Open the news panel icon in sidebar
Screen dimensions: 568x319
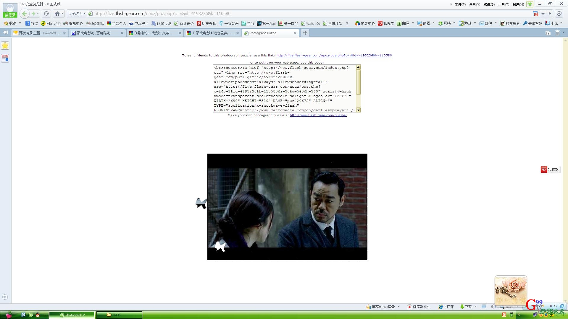click(x=5, y=58)
